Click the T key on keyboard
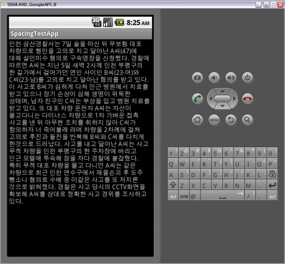The image size is (285, 264). 217,163
